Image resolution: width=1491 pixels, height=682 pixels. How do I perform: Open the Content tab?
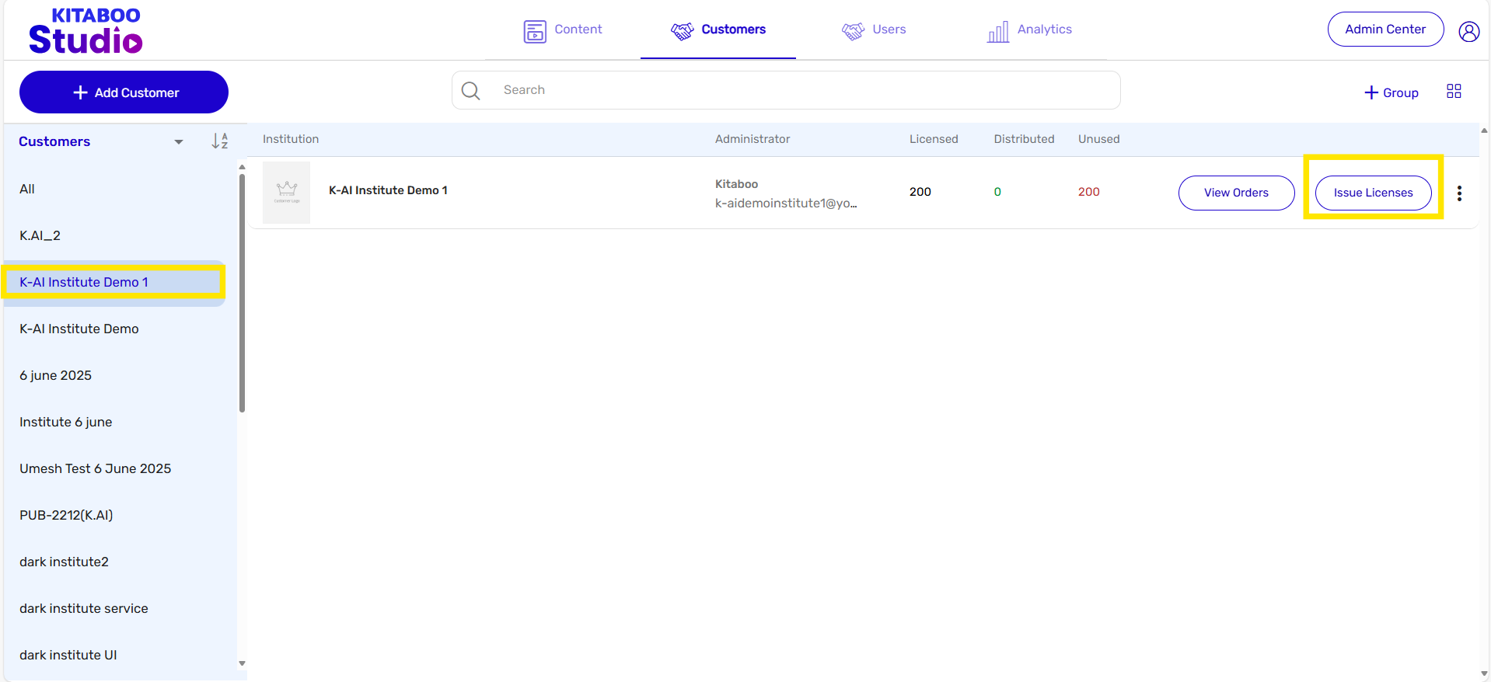coord(563,30)
